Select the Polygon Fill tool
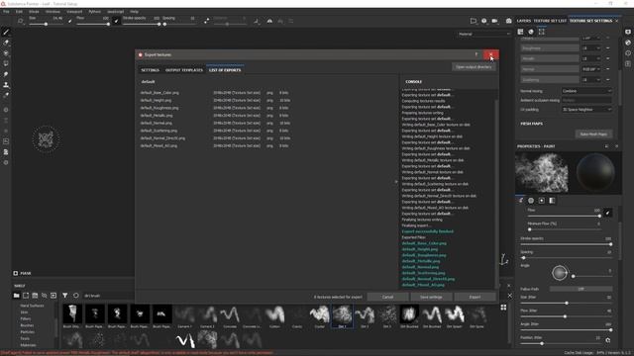This screenshot has width=634, height=356. [x=6, y=63]
